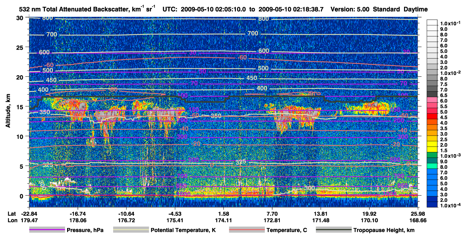Click the word 'Daytime' in the header
Viewport: 464px width, 238px height.
[x=415, y=9]
